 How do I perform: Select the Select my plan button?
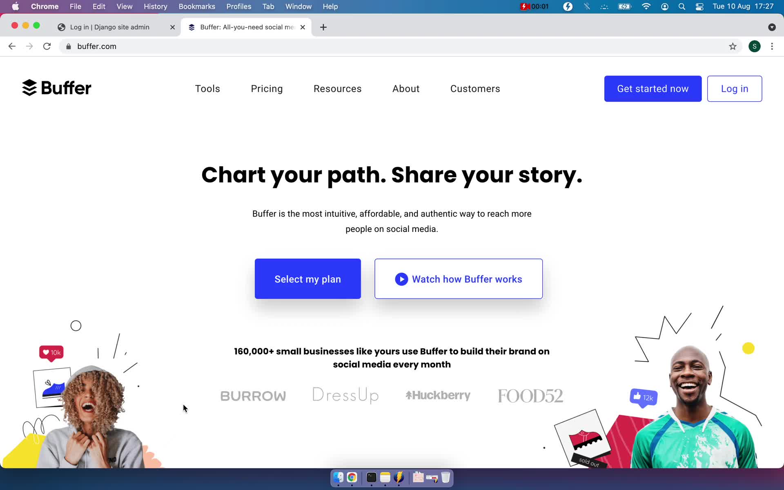pos(307,279)
